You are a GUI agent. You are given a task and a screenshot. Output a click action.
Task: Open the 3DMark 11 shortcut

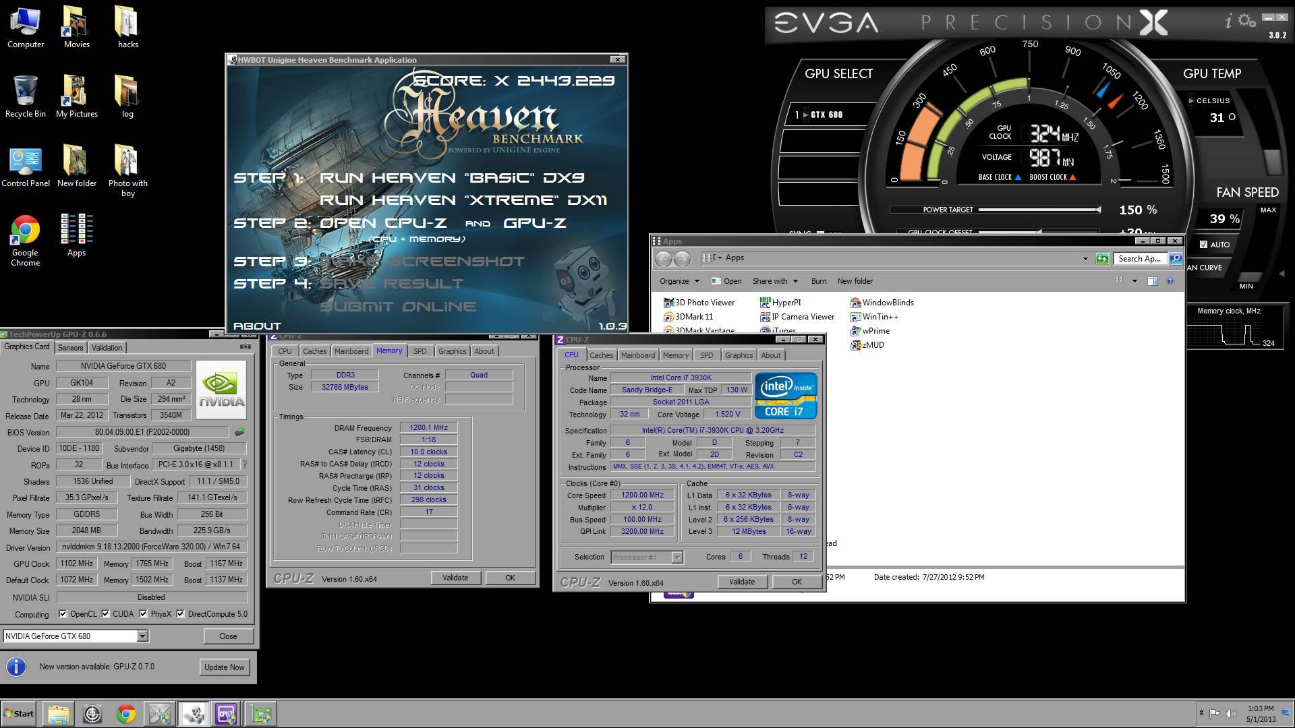click(688, 317)
